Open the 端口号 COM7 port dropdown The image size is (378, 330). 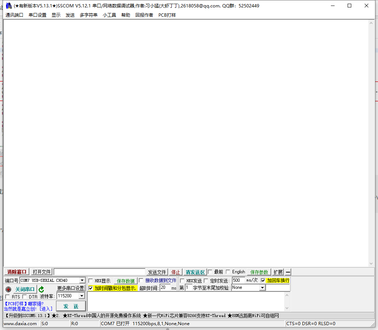coord(82,280)
